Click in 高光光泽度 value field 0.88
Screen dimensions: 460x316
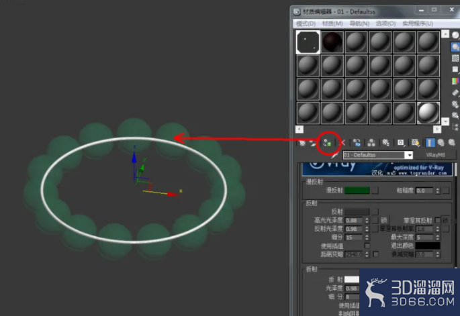(354, 220)
